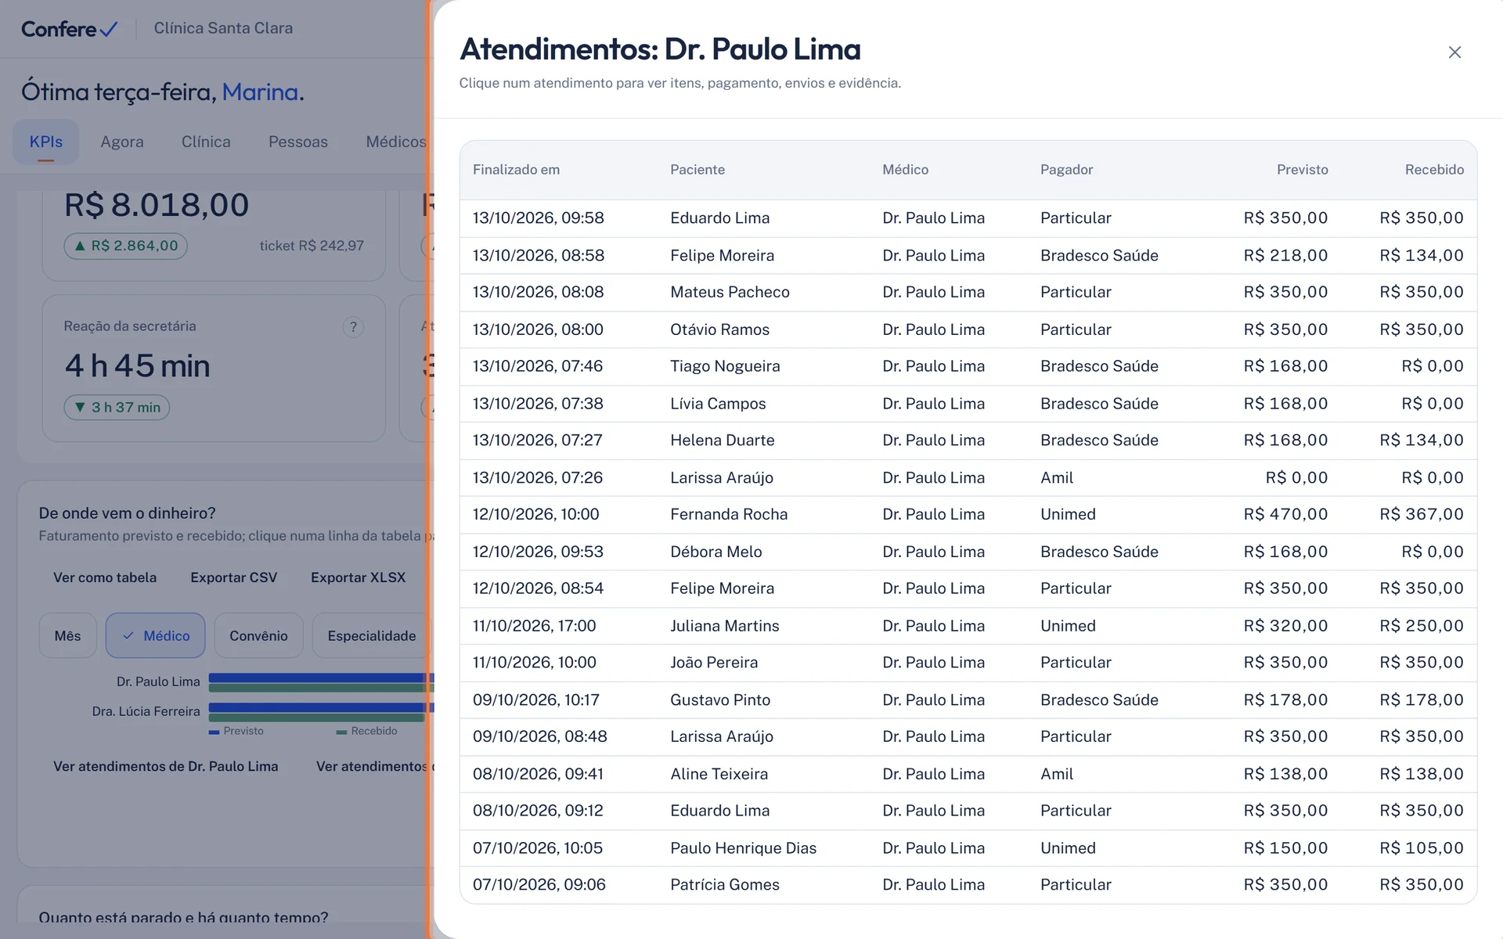1503x939 pixels.
Task: Toggle the Médico grouping chip
Action: 156,635
